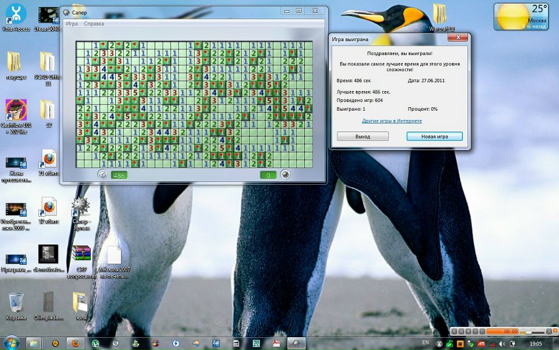559x350 pixels.
Task: Select the Корзина recycle bin icon
Action: point(16,302)
